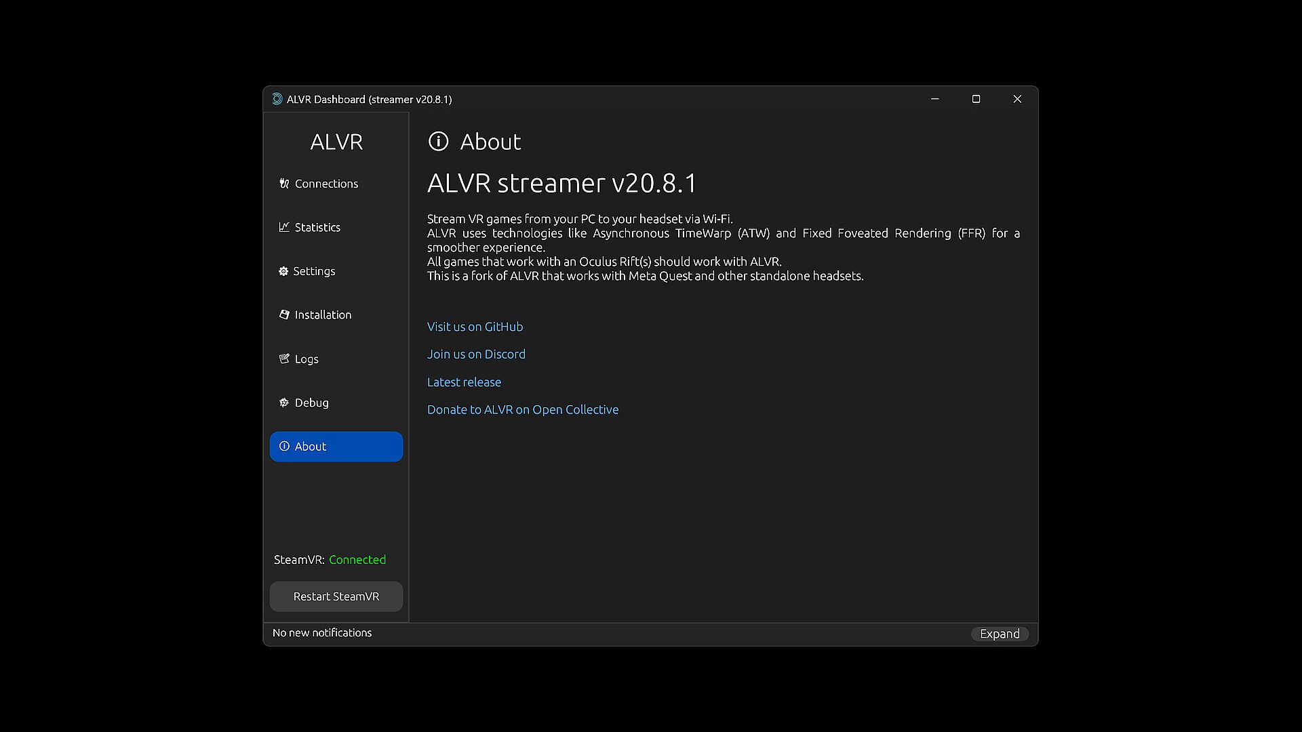This screenshot has width=1302, height=732.
Task: Click the Statistics chart icon
Action: click(x=284, y=227)
